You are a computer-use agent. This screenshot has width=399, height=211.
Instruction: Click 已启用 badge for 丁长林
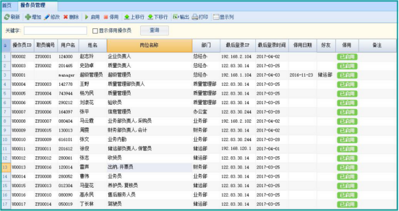tap(347, 204)
